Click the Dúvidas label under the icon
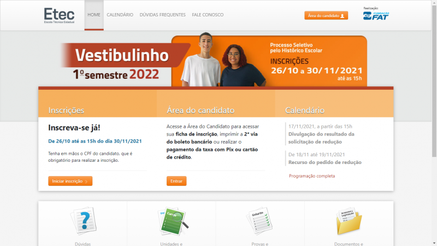 pos(83,244)
